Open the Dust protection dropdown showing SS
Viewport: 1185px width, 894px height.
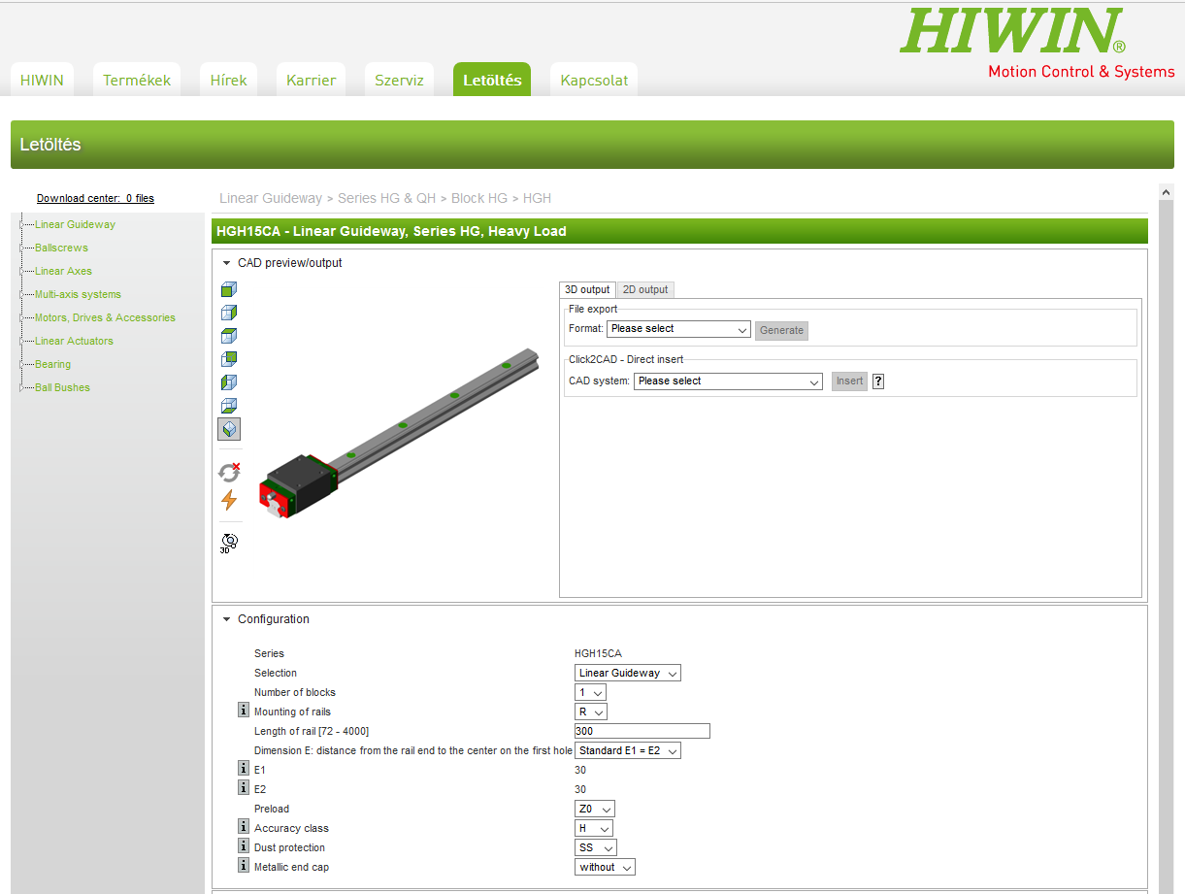(596, 847)
